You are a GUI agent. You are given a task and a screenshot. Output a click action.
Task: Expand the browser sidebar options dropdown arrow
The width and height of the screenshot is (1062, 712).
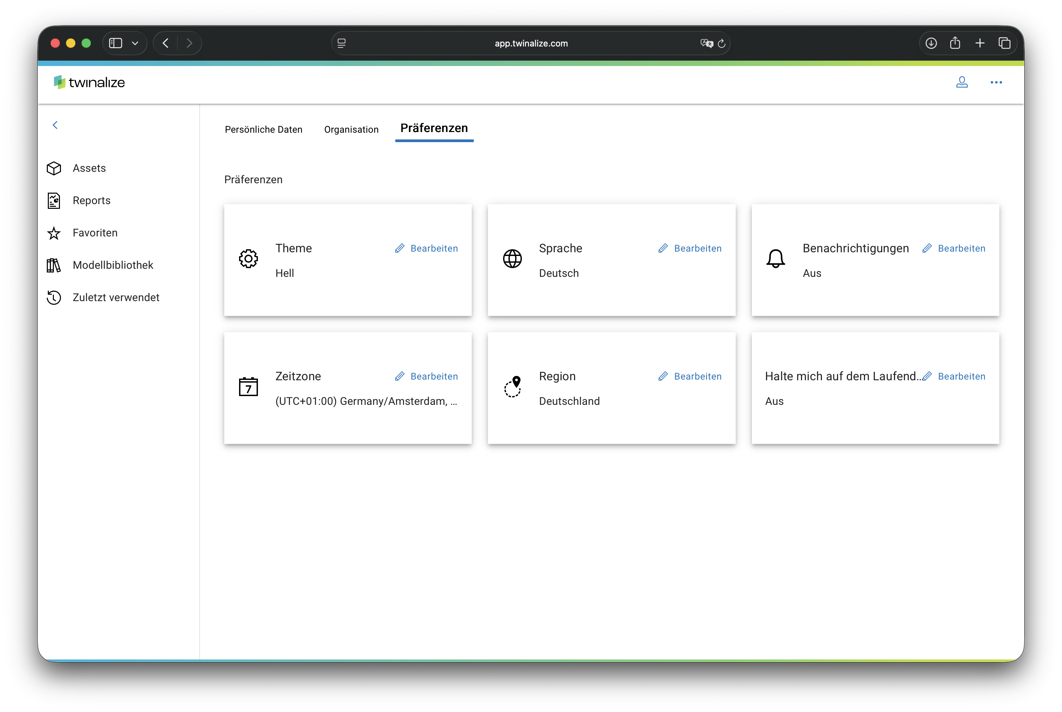tap(135, 43)
